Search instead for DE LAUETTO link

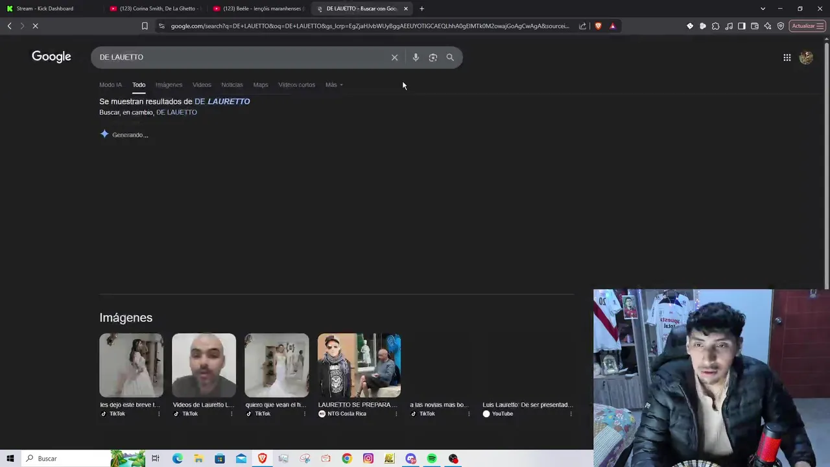pyautogui.click(x=176, y=112)
